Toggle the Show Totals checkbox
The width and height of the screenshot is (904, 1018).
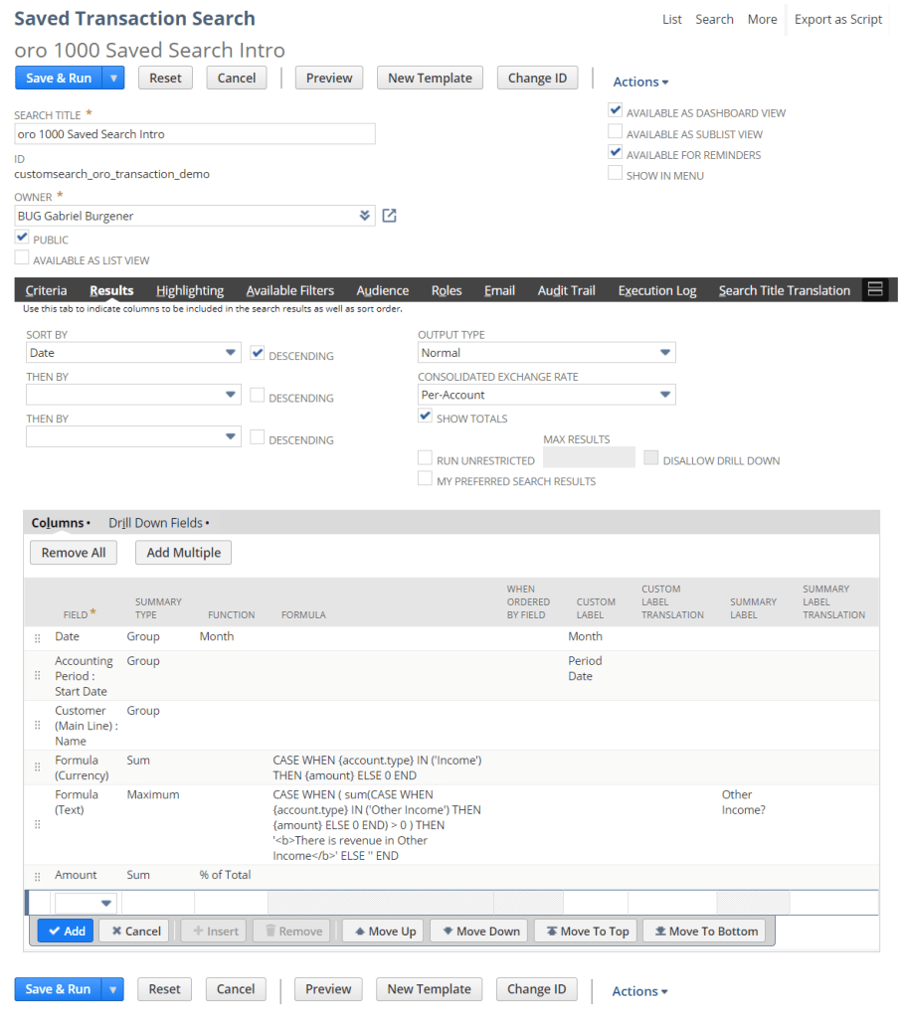pyautogui.click(x=425, y=417)
